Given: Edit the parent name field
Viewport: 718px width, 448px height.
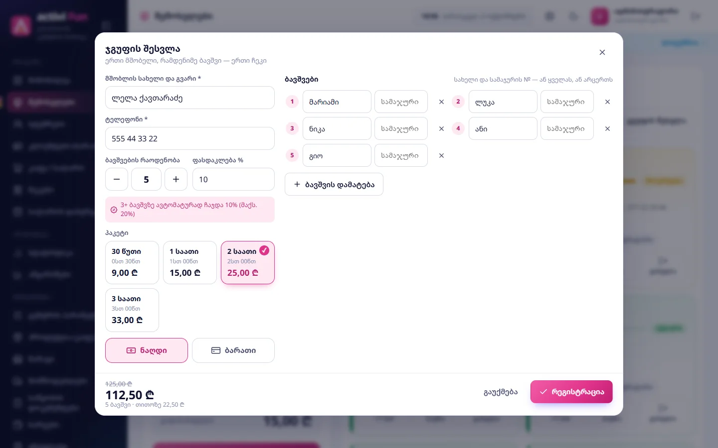Looking at the screenshot, I should point(190,98).
